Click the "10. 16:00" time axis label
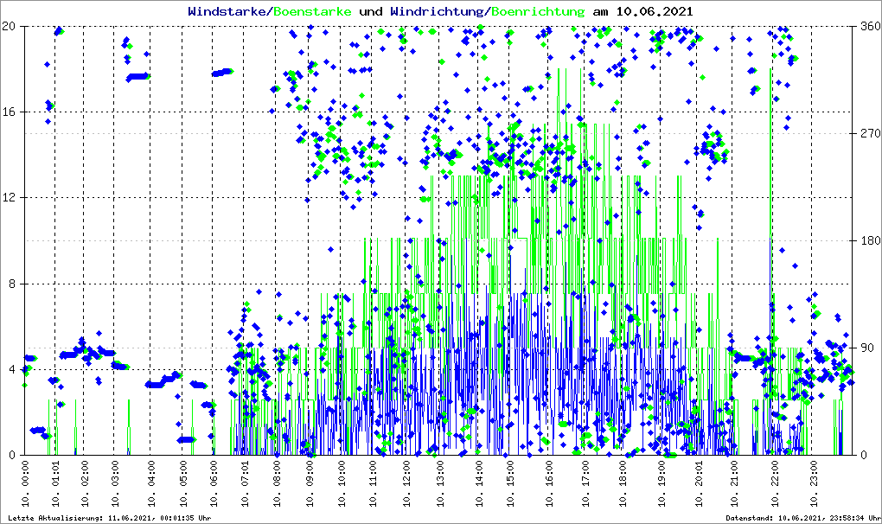The image size is (882, 524). 548,484
